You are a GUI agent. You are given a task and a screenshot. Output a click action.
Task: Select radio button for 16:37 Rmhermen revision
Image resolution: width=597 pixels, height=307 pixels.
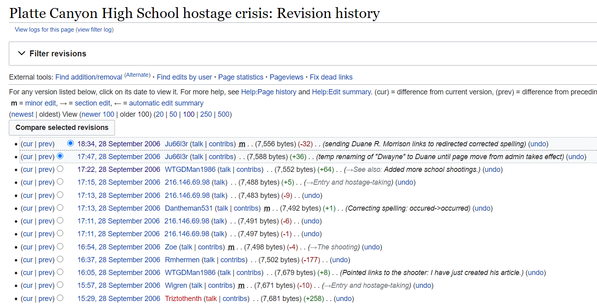click(60, 259)
